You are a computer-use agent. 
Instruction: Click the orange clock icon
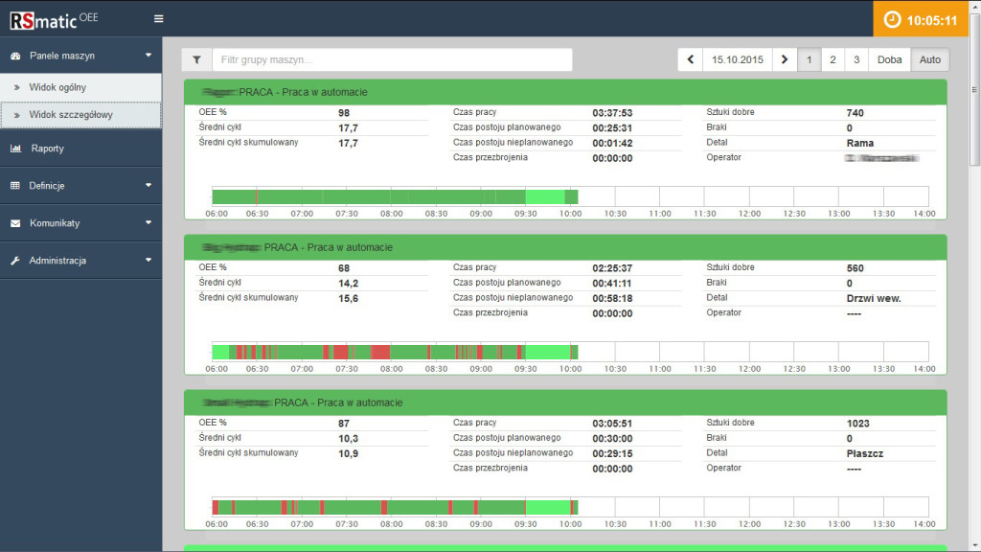[x=892, y=19]
